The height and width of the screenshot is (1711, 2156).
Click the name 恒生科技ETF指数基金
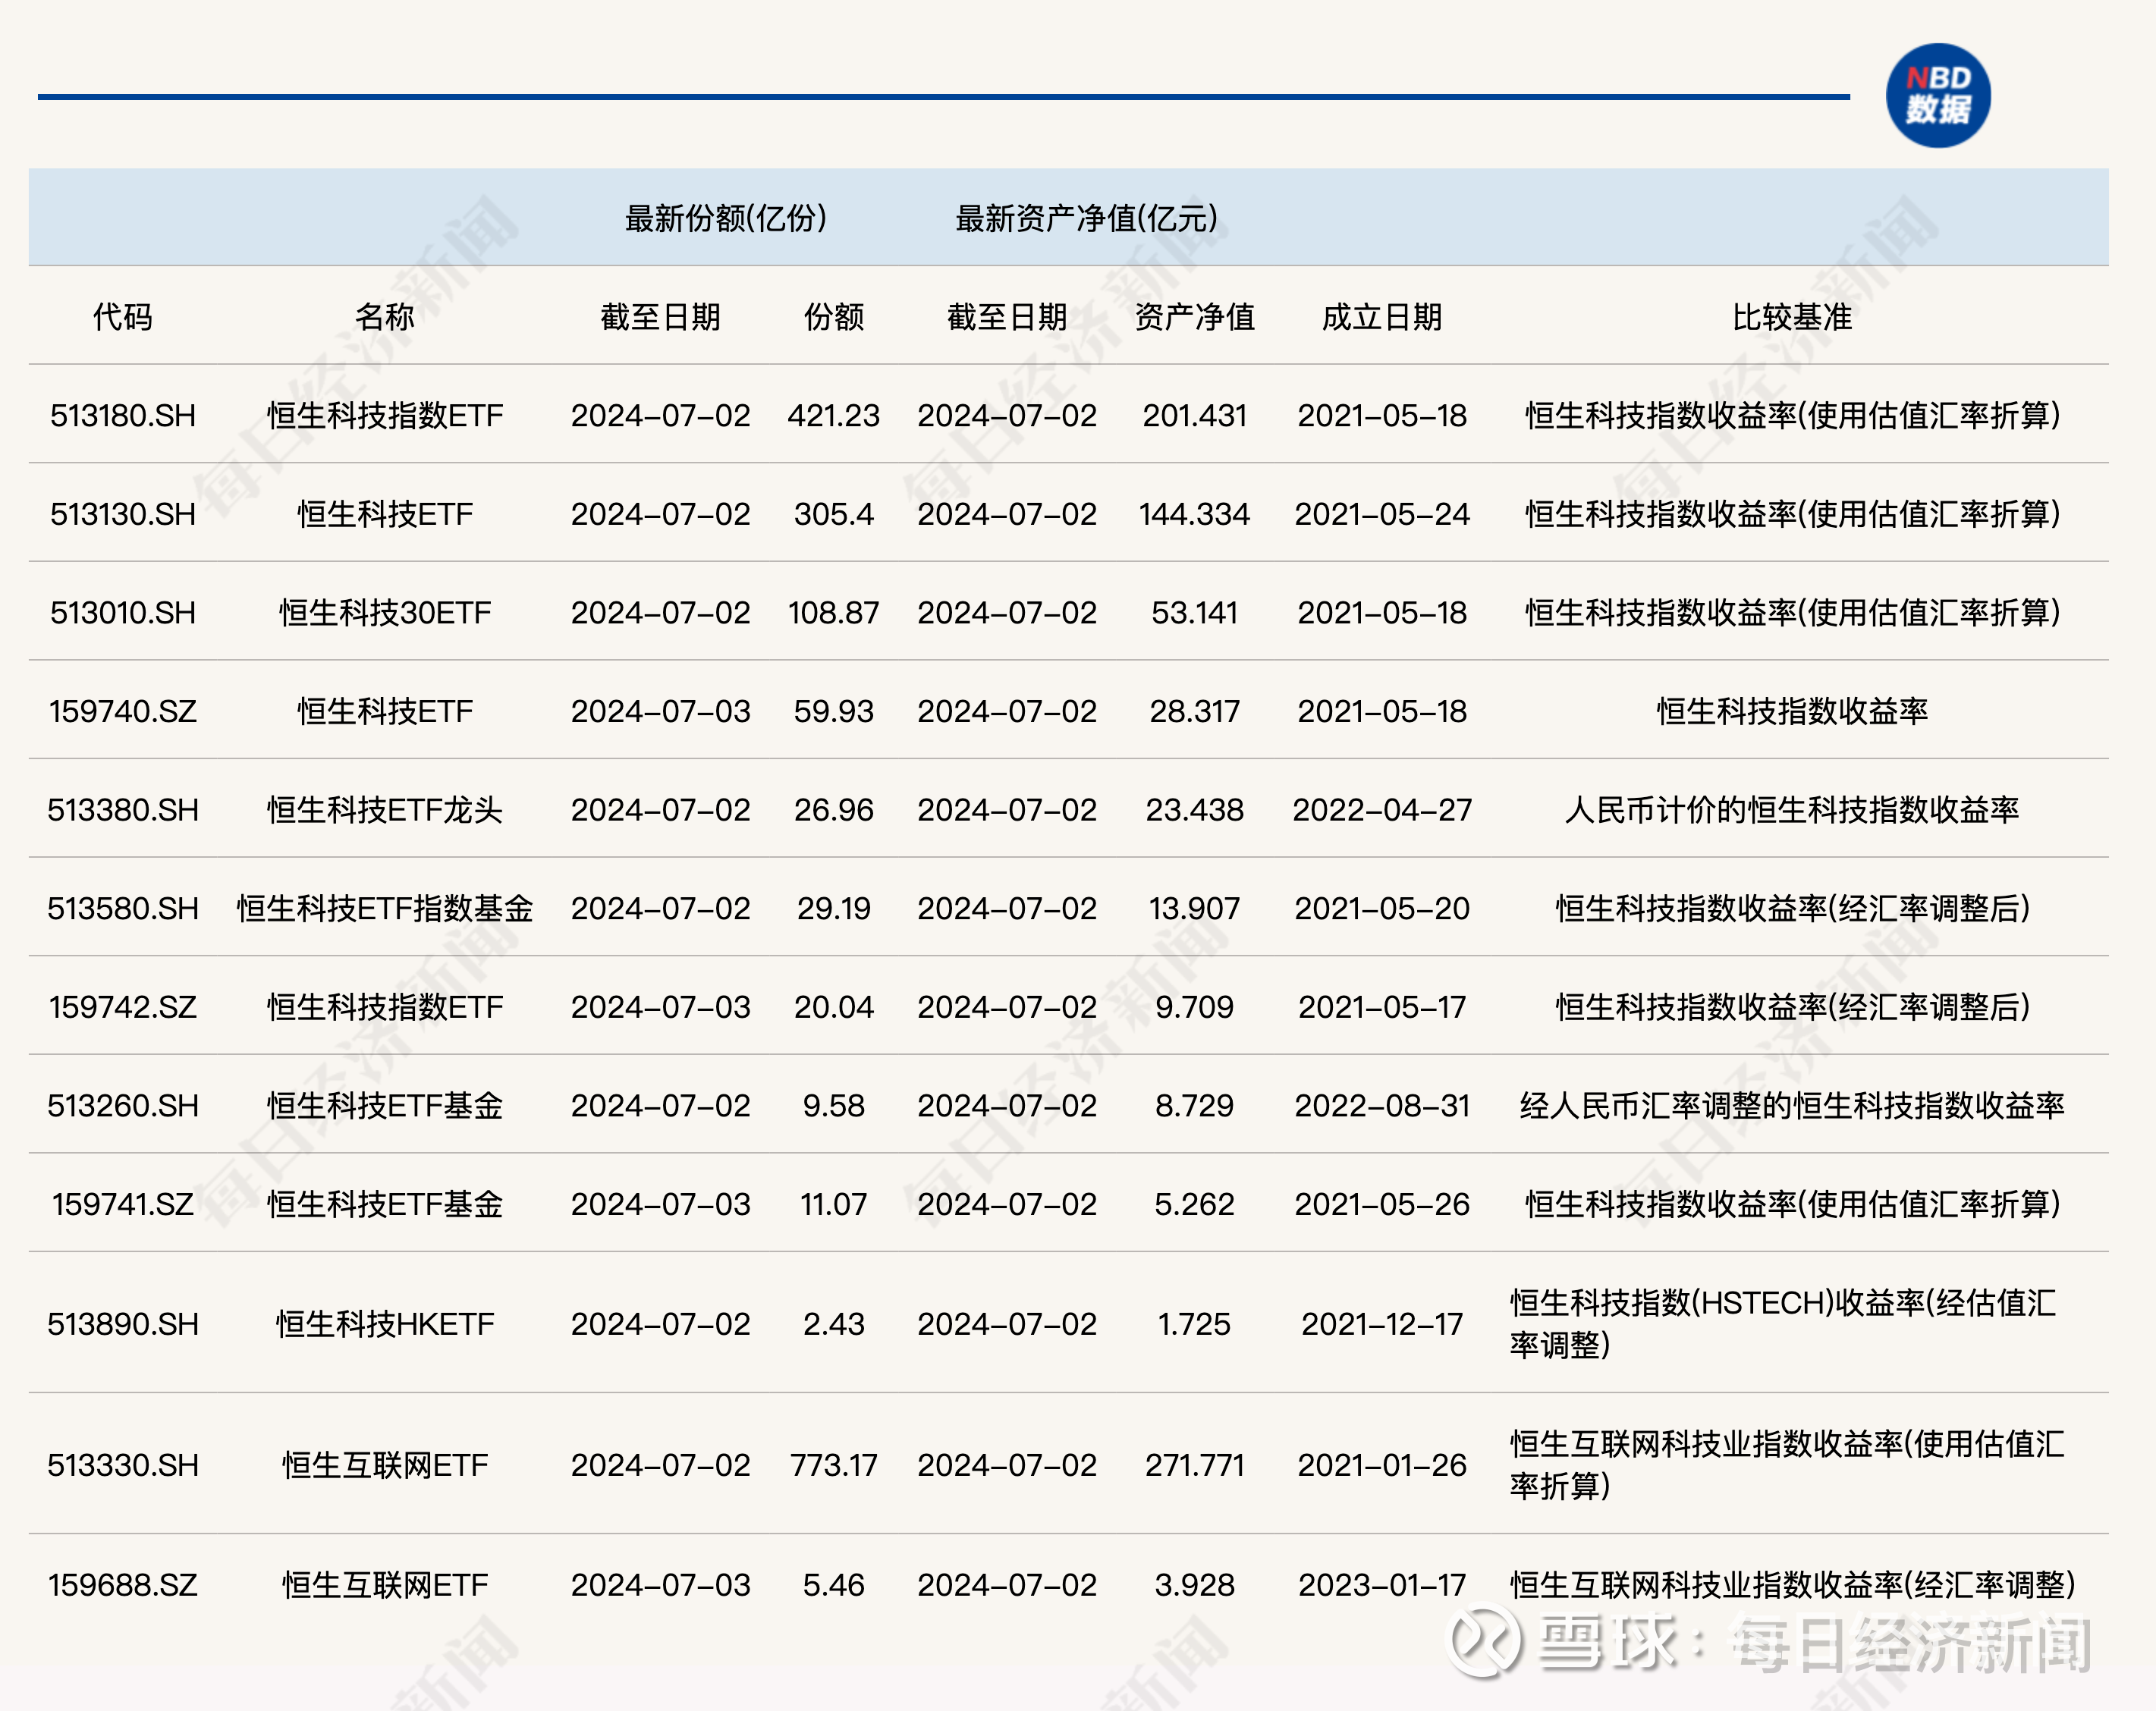385,908
